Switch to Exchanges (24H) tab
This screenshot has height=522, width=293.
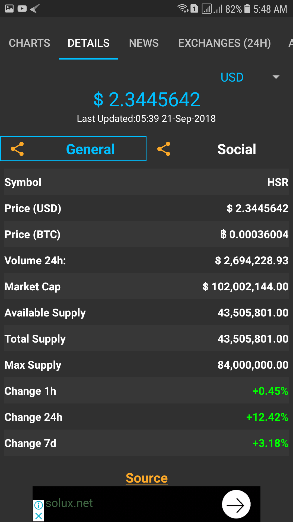click(x=224, y=43)
